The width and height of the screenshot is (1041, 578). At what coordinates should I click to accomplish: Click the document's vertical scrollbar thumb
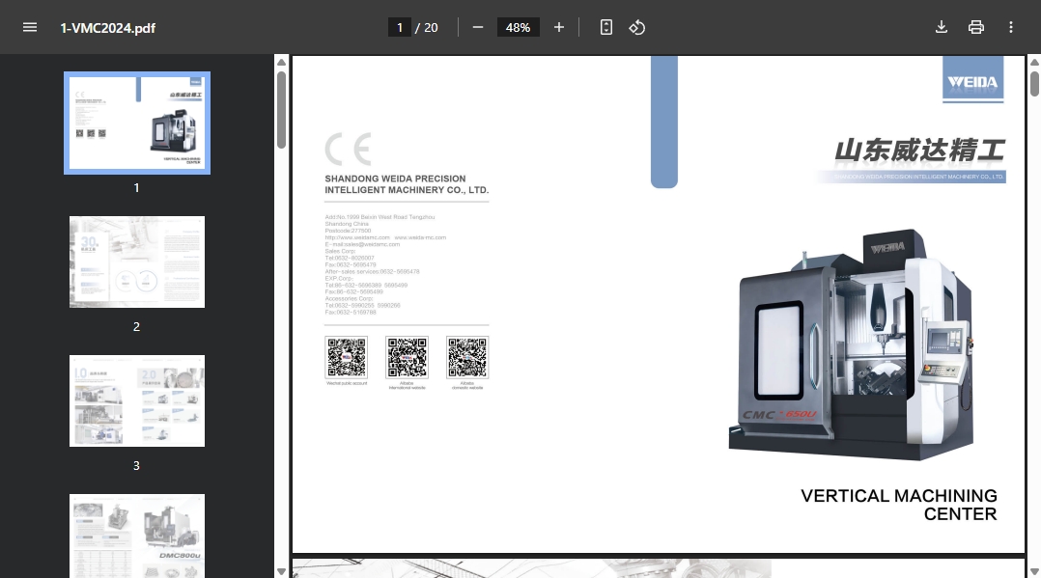pos(1034,82)
